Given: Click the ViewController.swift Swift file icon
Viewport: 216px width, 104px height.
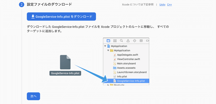Looking at the screenshot, I should 114,59.
